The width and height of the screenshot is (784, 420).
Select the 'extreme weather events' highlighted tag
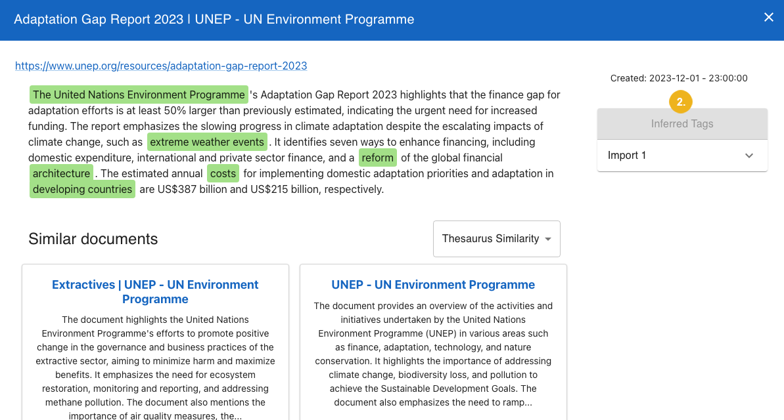click(x=207, y=142)
